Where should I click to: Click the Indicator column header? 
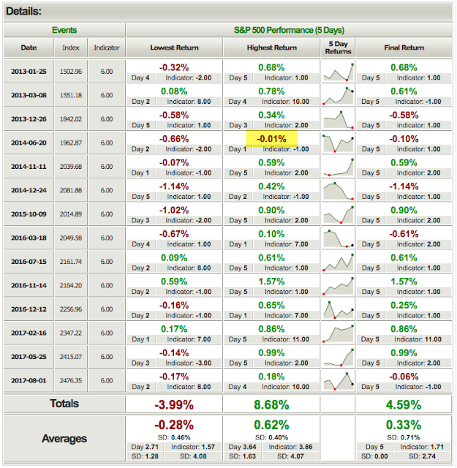[107, 48]
